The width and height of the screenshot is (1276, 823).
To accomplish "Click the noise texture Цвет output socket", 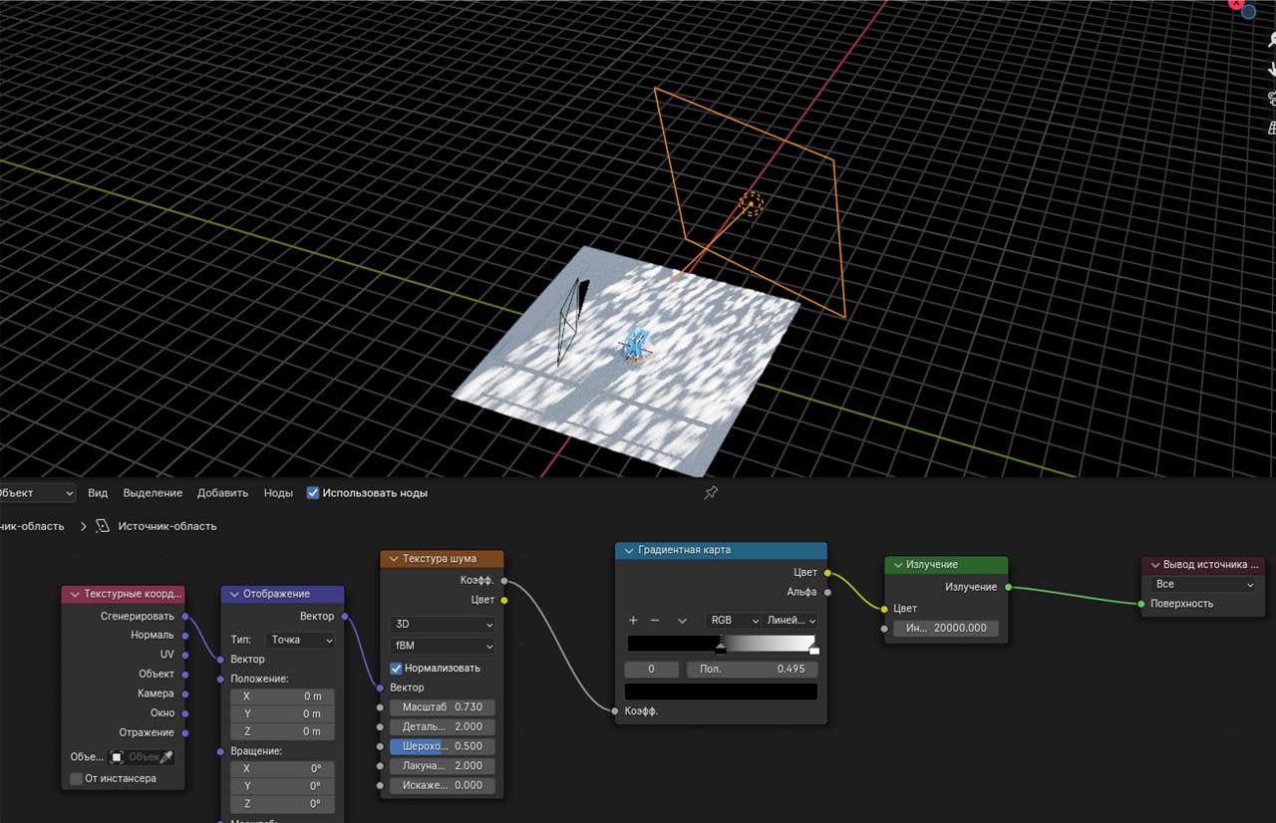I will (x=503, y=600).
